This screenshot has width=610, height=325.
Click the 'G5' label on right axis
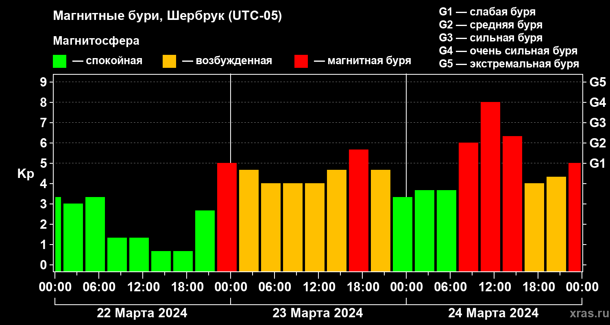(x=598, y=82)
